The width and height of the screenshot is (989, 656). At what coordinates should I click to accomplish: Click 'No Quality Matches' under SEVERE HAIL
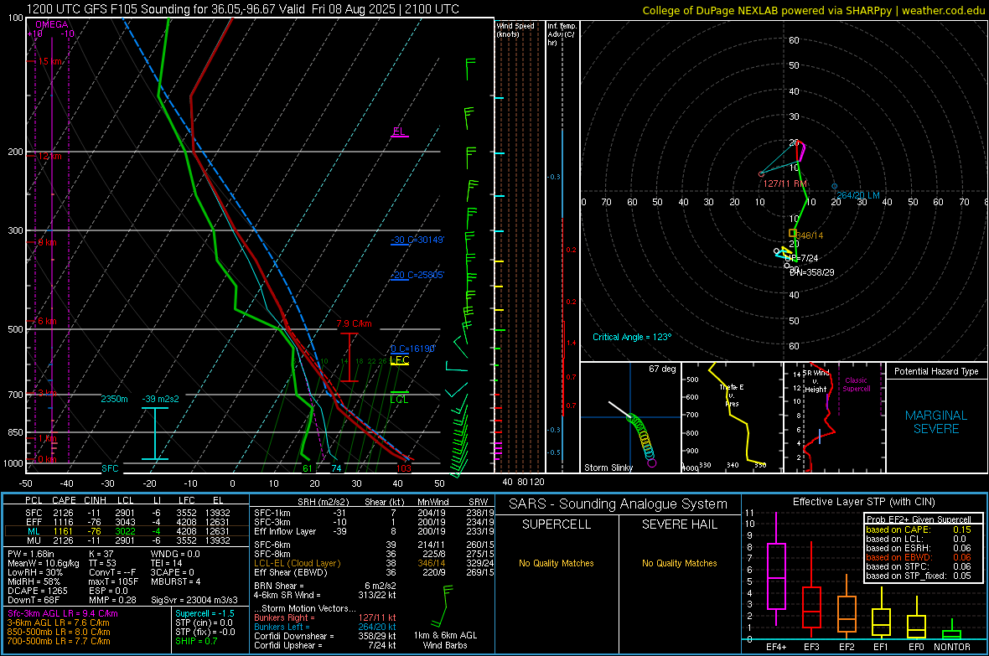pyautogui.click(x=679, y=563)
